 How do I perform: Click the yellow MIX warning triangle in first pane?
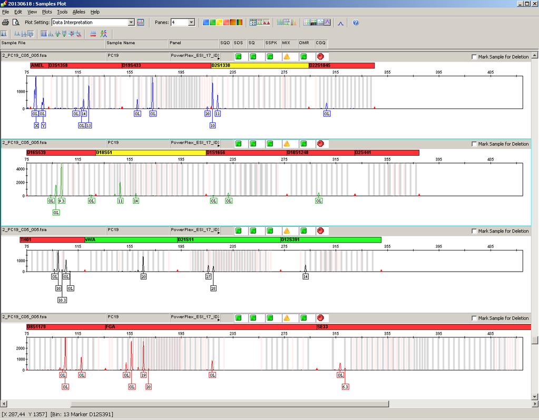(287, 57)
